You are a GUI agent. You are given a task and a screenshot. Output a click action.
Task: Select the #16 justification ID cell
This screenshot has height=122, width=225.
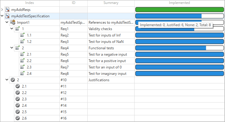click(64, 118)
